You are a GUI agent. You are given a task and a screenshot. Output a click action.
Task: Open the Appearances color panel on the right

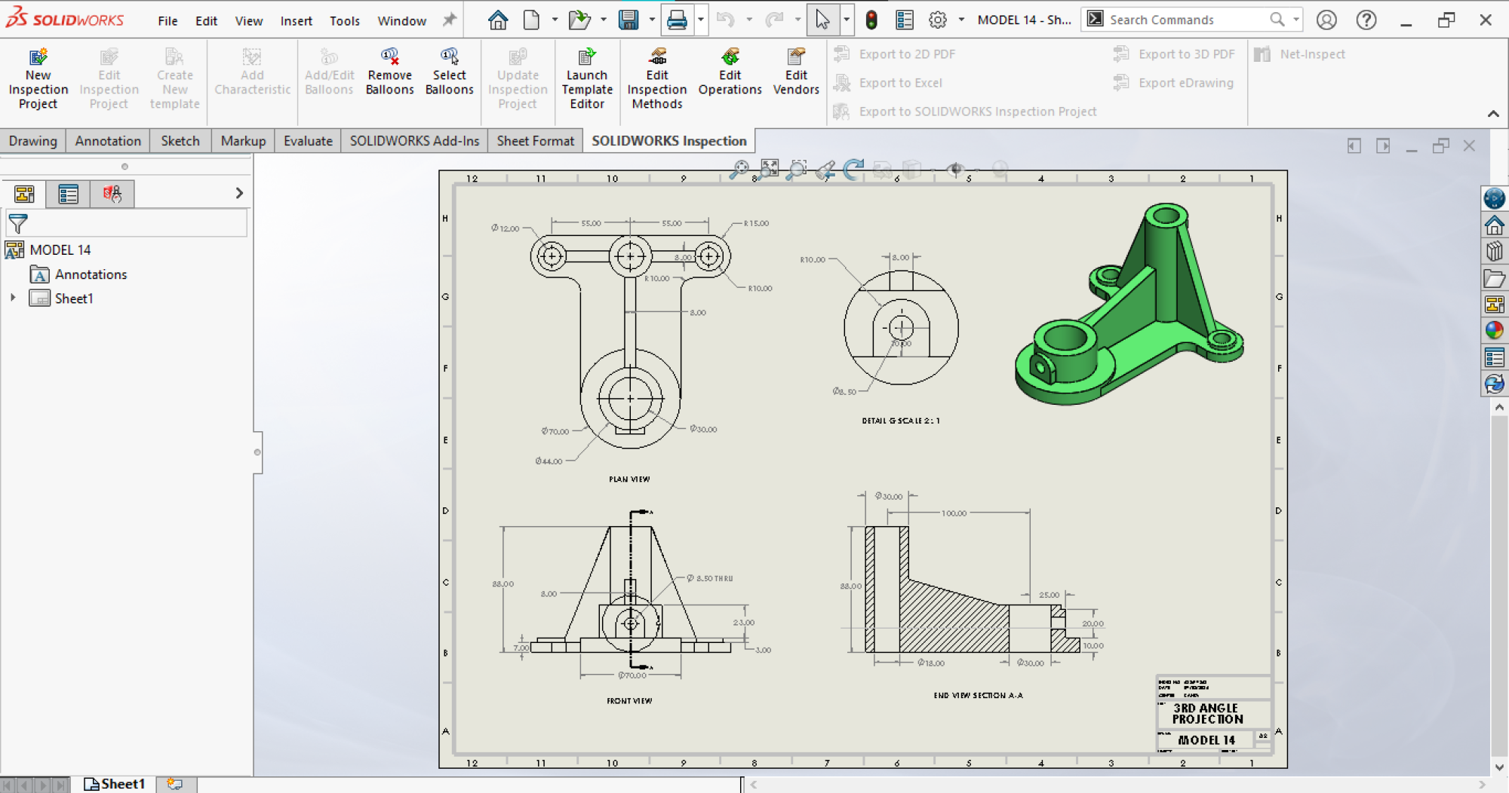tap(1495, 330)
